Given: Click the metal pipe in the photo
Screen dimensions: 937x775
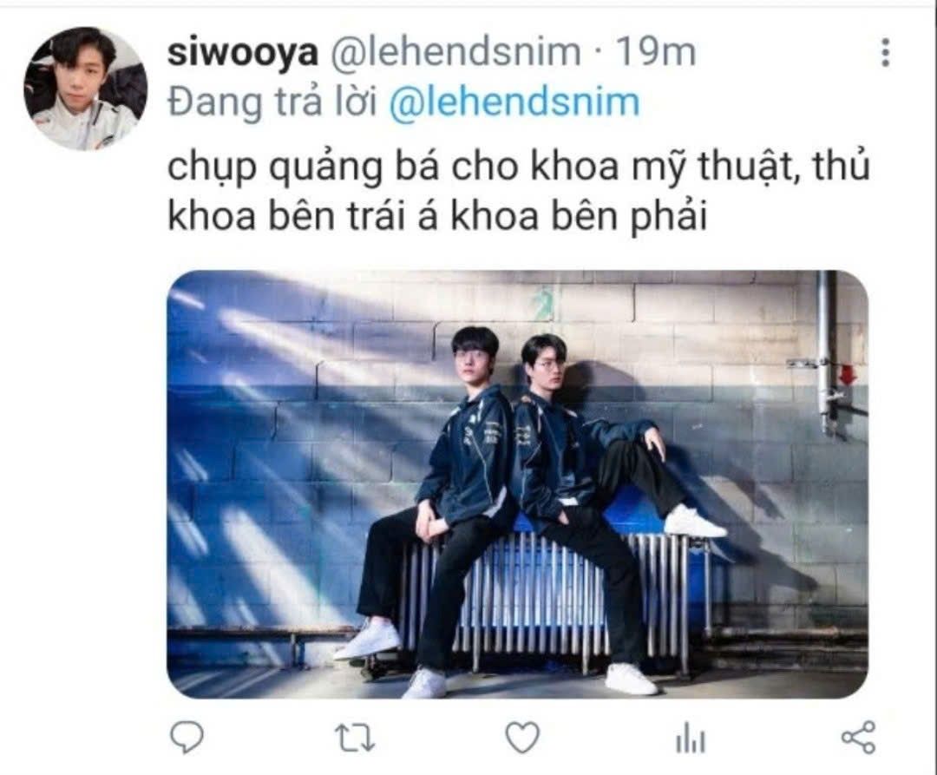Looking at the screenshot, I should coord(827,352).
